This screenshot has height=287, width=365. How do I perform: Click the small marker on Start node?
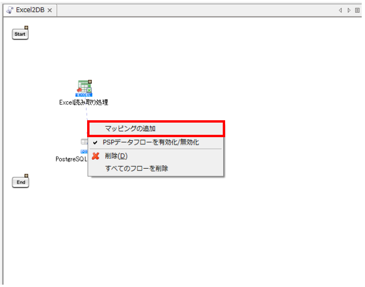pyautogui.click(x=26, y=28)
